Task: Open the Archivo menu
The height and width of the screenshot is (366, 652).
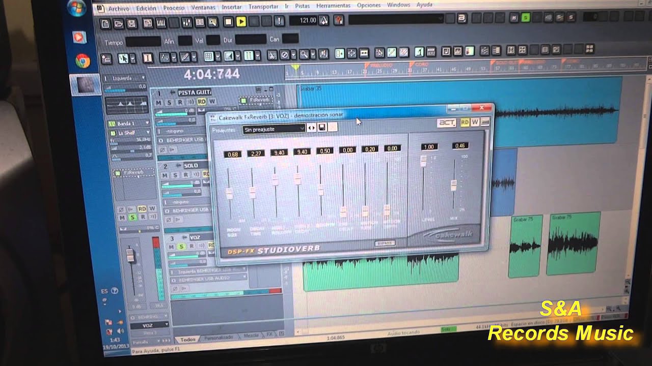Action: point(118,9)
